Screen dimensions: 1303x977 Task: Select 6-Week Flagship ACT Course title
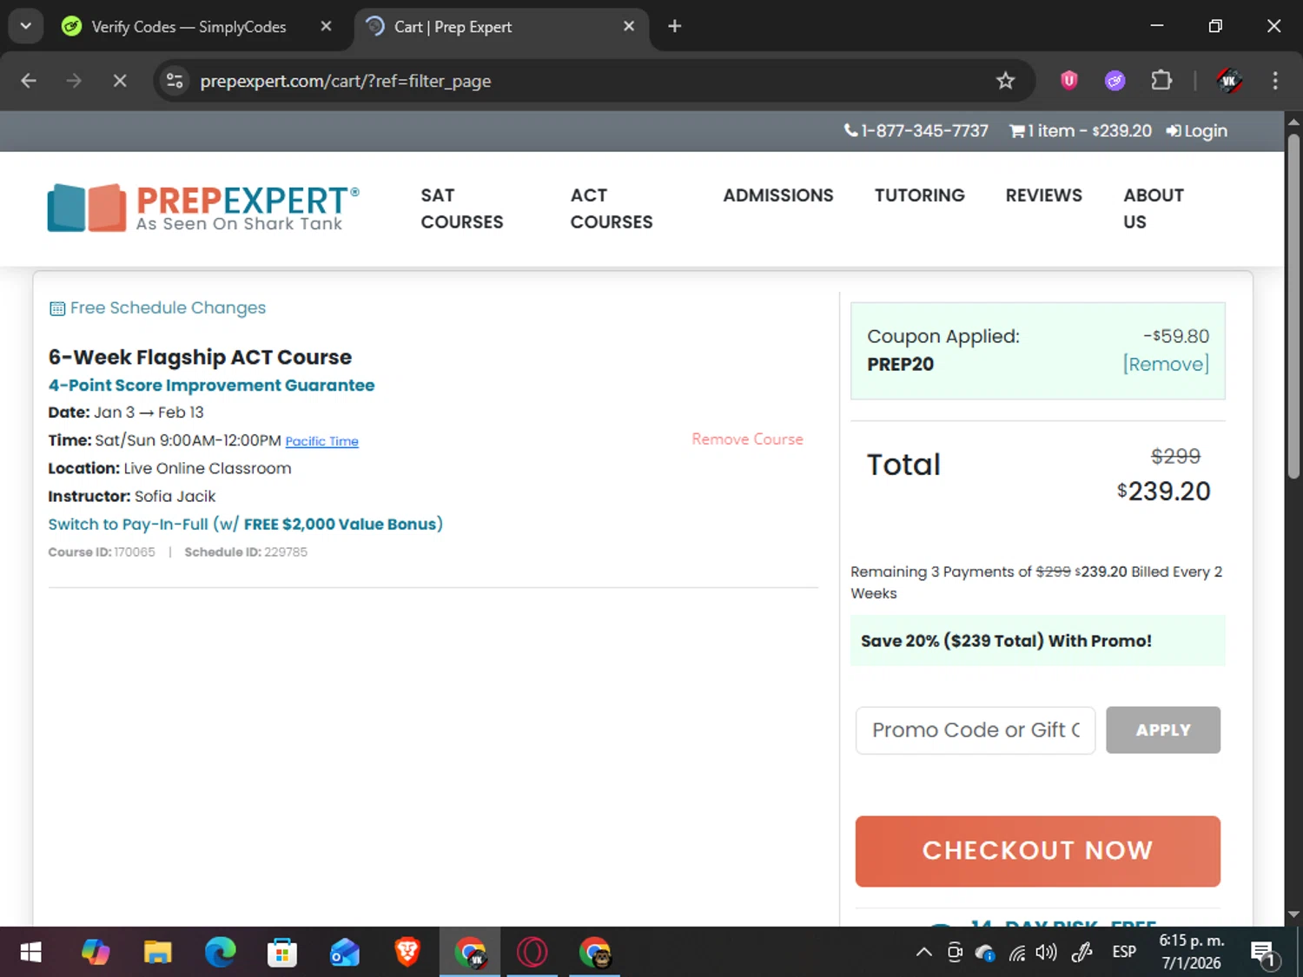[200, 357]
